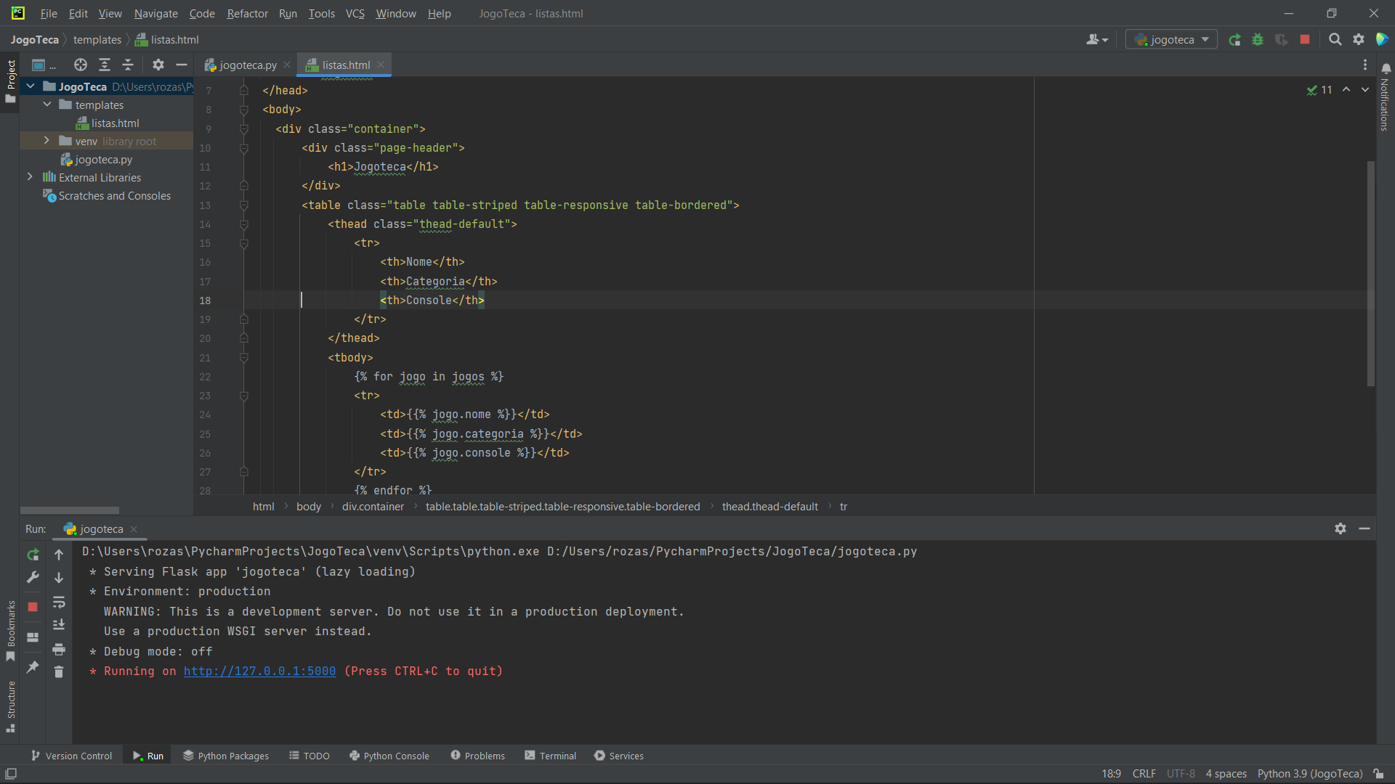
Task: Click the Rerun application icon
Action: coord(33,553)
